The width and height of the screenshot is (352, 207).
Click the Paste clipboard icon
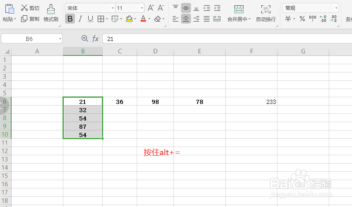coord(10,9)
